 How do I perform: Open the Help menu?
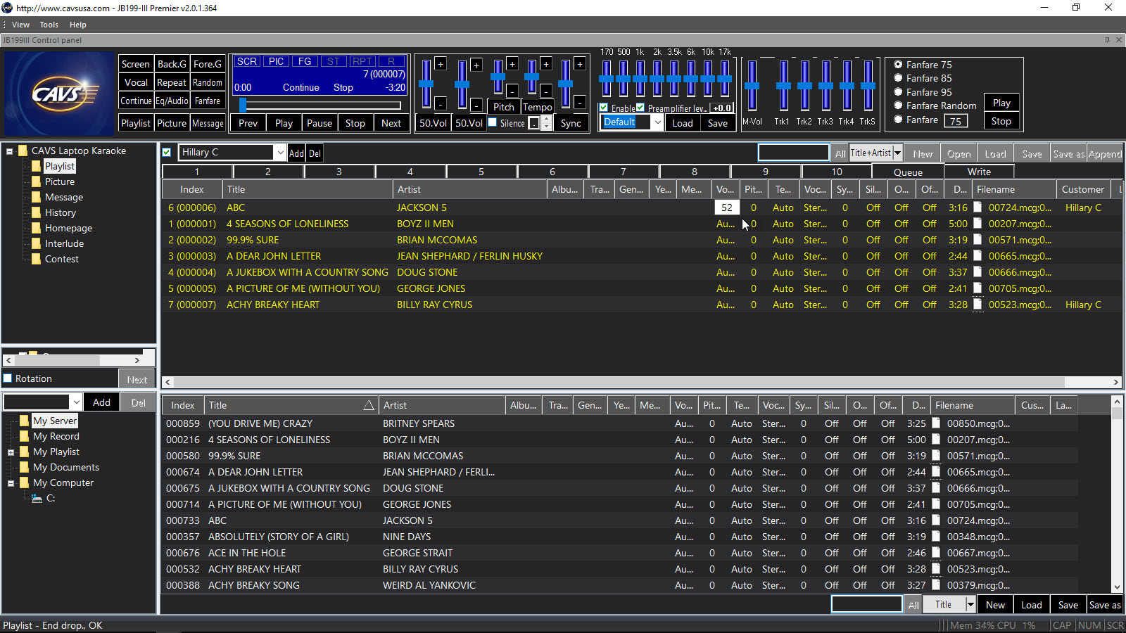pos(77,25)
